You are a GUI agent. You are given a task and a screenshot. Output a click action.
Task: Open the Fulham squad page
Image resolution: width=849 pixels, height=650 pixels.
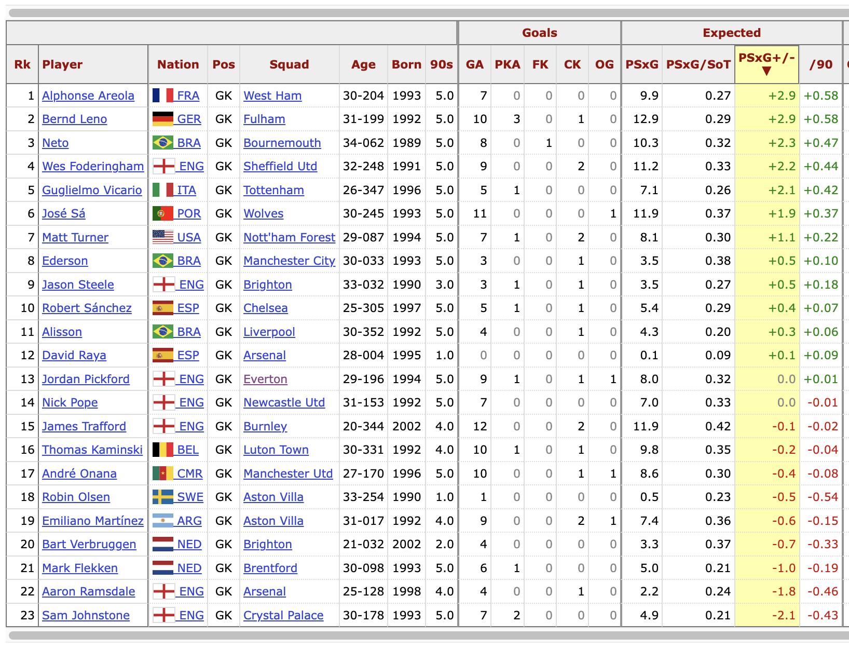pyautogui.click(x=264, y=119)
